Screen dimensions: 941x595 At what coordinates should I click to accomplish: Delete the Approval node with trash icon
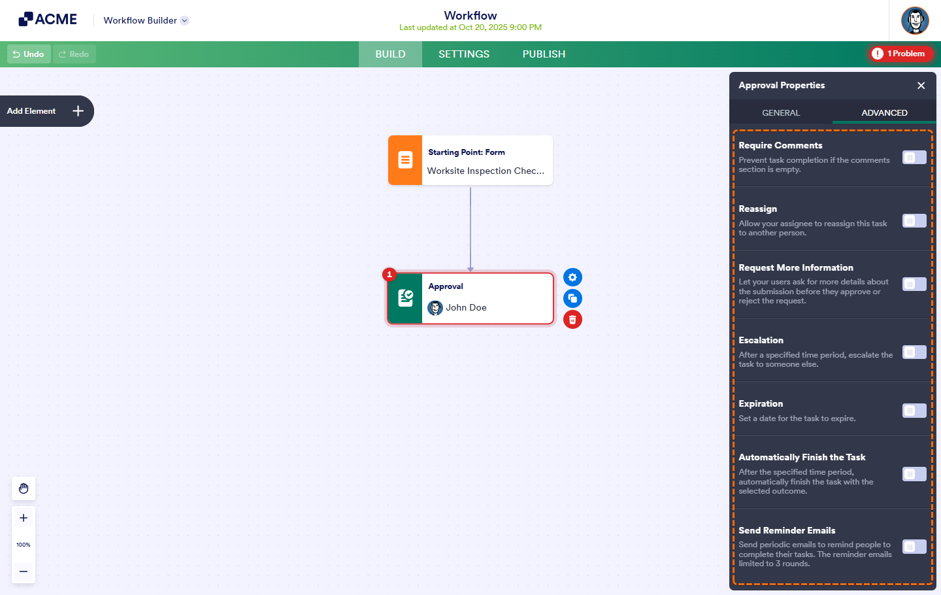[x=572, y=320]
